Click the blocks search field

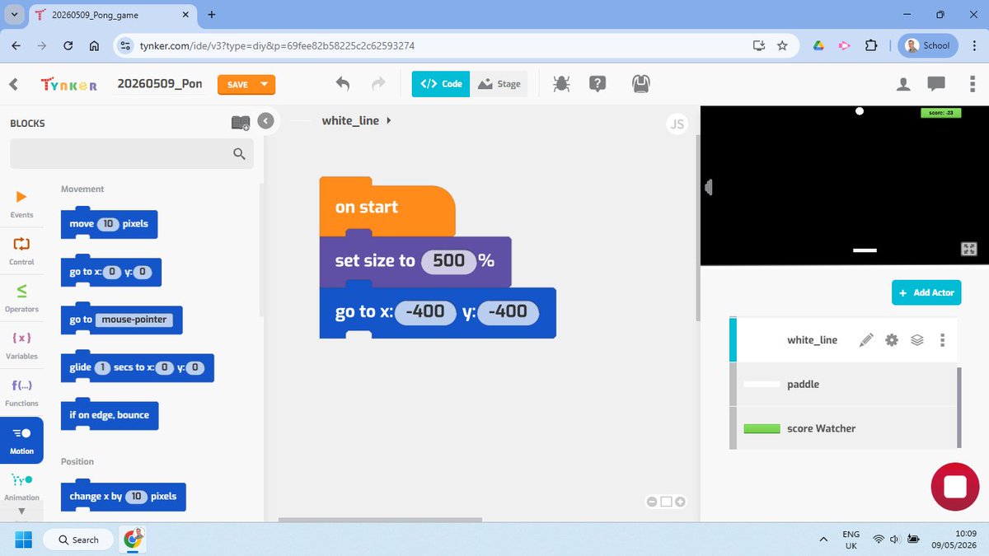pyautogui.click(x=132, y=153)
